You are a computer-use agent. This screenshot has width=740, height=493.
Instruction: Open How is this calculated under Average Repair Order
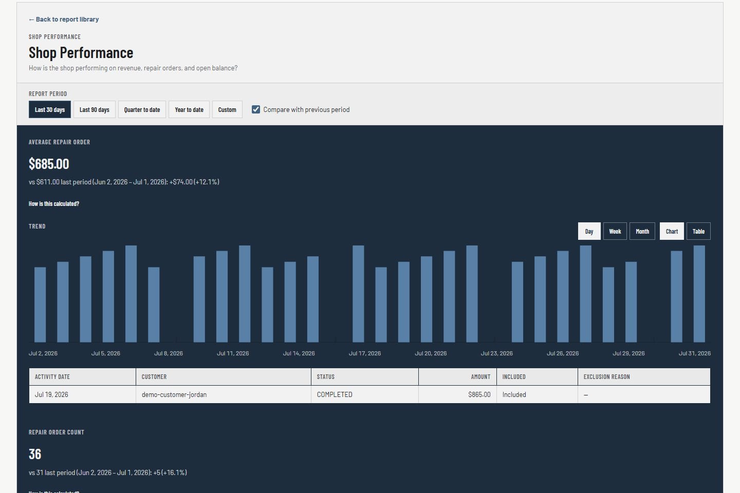click(54, 204)
